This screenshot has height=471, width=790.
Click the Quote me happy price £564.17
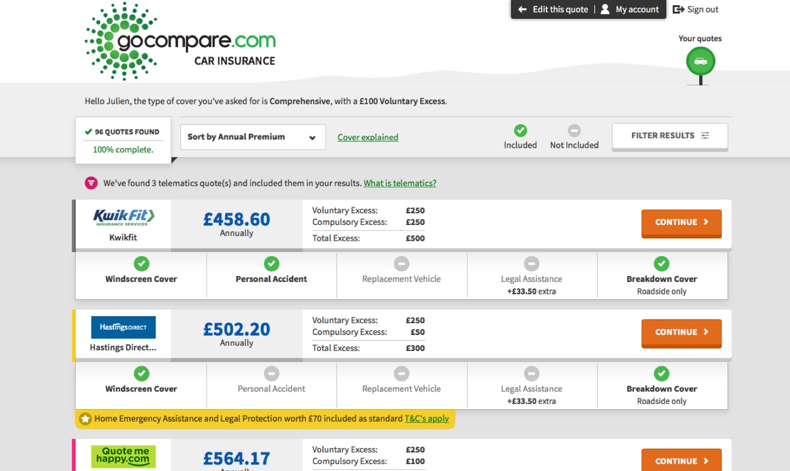[x=236, y=458]
